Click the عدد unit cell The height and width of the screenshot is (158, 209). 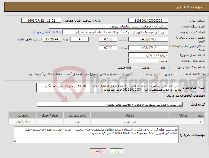click(77, 122)
